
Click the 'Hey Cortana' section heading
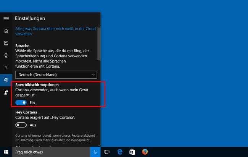point(26,112)
